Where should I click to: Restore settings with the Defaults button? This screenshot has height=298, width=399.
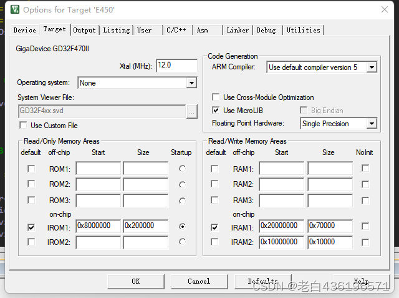pos(262,281)
